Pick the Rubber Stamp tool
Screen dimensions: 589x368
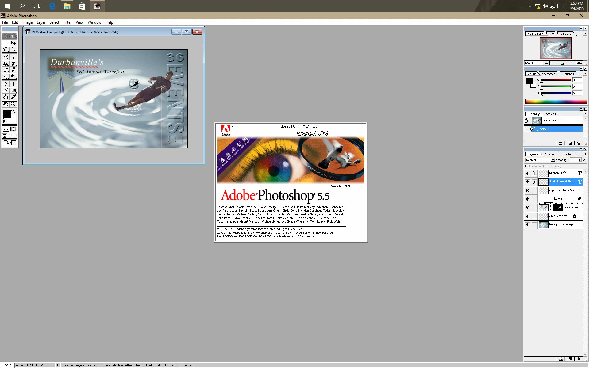point(6,63)
